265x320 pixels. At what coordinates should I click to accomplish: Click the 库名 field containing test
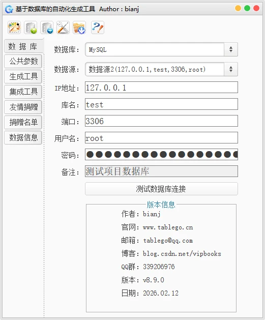tap(161, 104)
